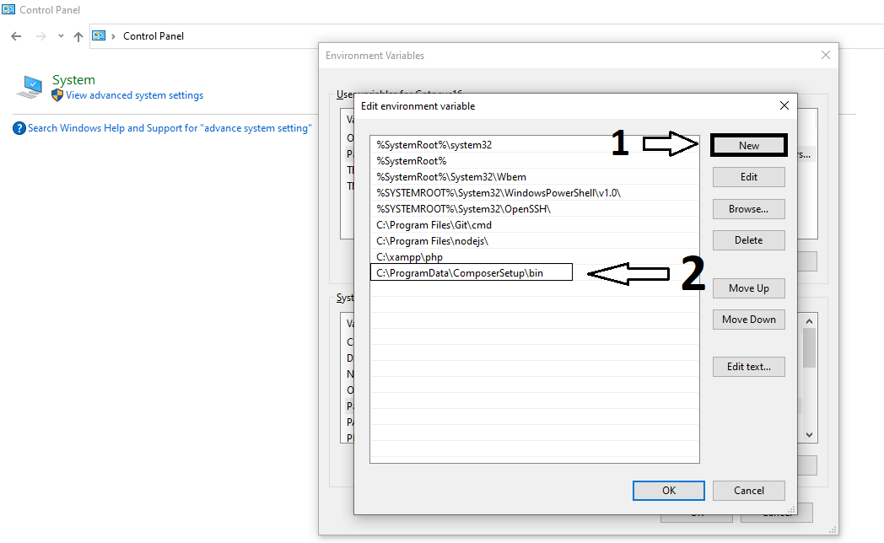Confirm with the OK button
The width and height of the screenshot is (884, 543).
click(668, 490)
